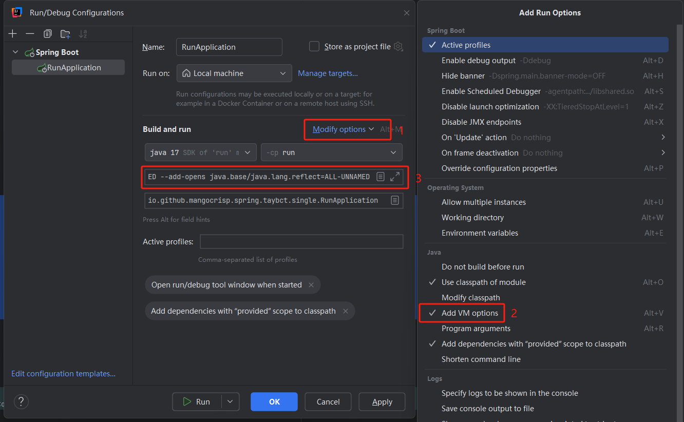Click the Apply button
Viewport: 684px width, 422px height.
coord(382,402)
